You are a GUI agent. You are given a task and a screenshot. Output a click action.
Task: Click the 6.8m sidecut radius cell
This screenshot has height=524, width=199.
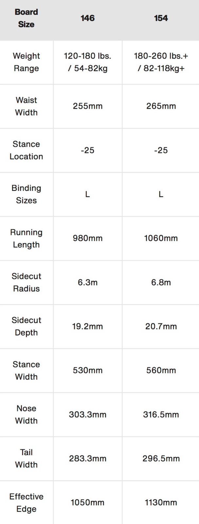point(161,282)
